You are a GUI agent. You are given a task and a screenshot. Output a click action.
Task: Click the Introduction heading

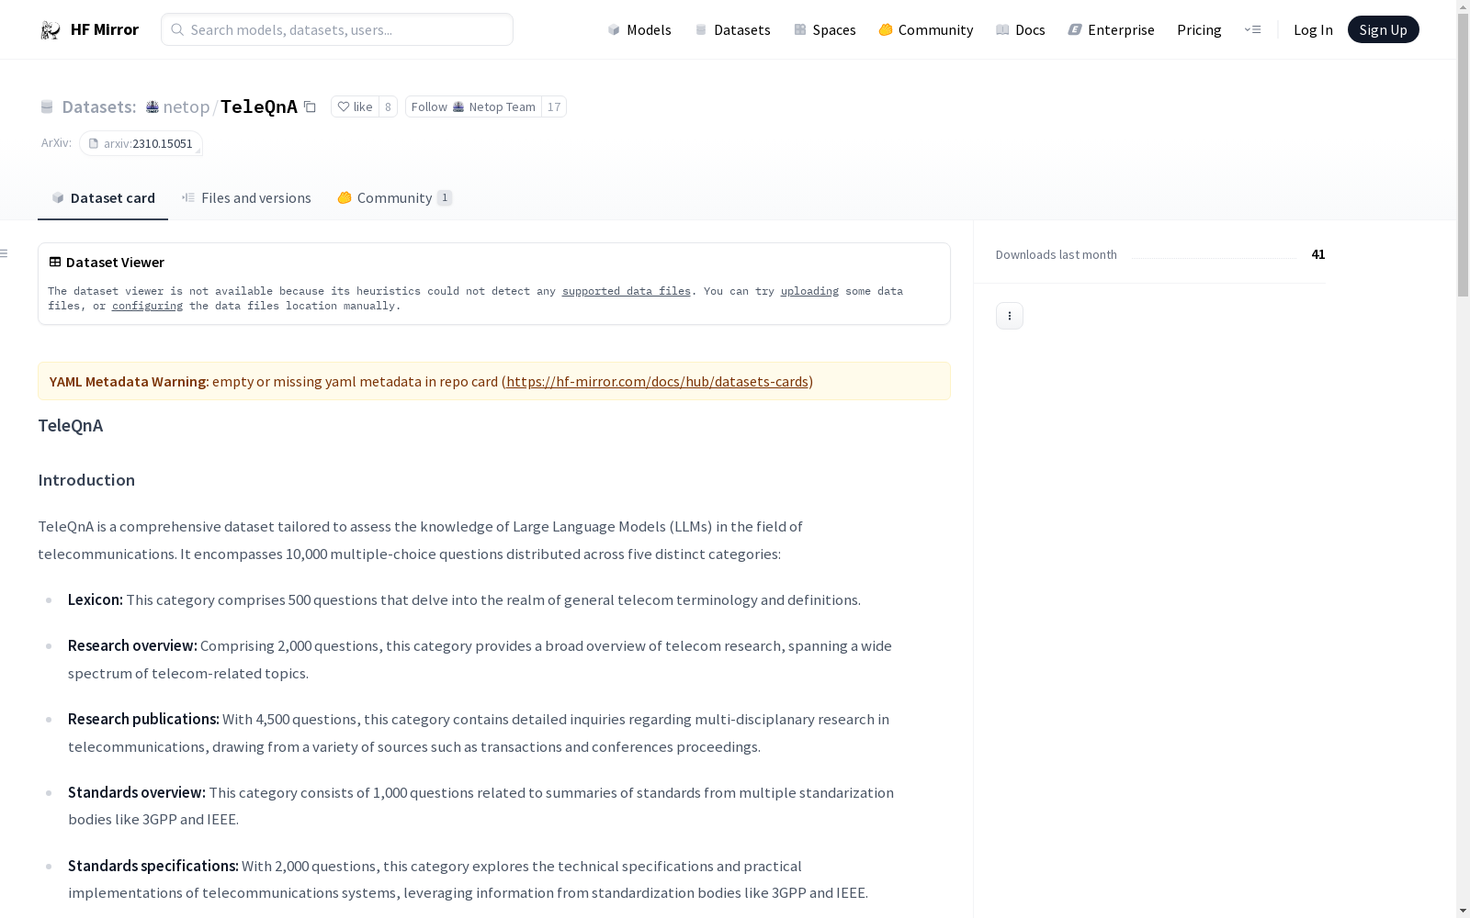pos(86,480)
